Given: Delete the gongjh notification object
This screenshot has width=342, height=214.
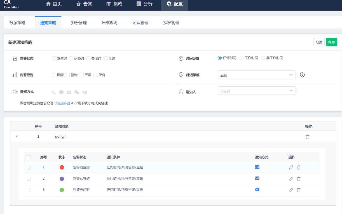Looking at the screenshot, I should (x=307, y=137).
